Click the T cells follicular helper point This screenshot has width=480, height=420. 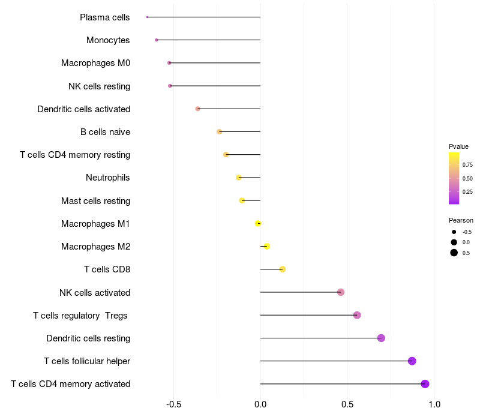pos(412,361)
